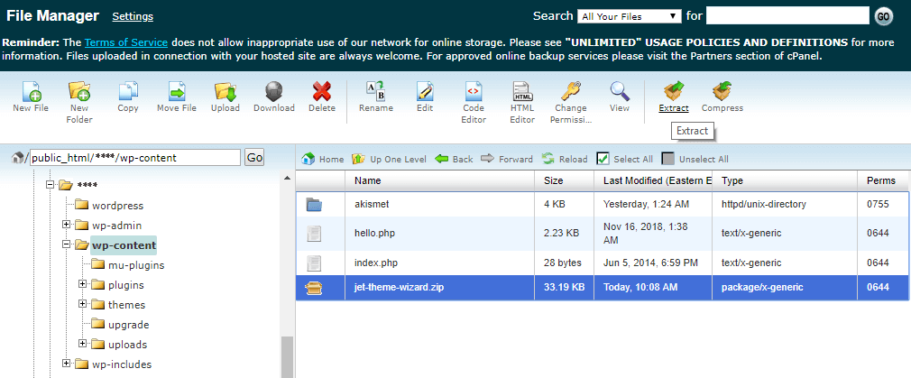Click wp-content label in tree

(124, 244)
